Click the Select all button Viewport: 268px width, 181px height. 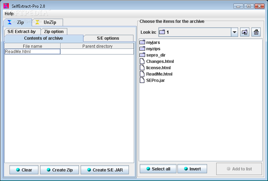[x=158, y=169]
